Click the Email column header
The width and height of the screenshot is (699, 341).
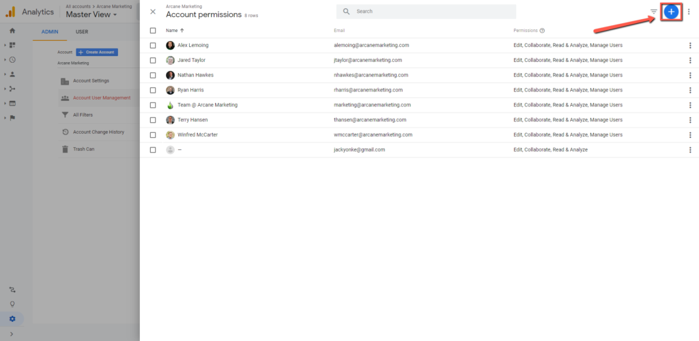[x=339, y=31]
